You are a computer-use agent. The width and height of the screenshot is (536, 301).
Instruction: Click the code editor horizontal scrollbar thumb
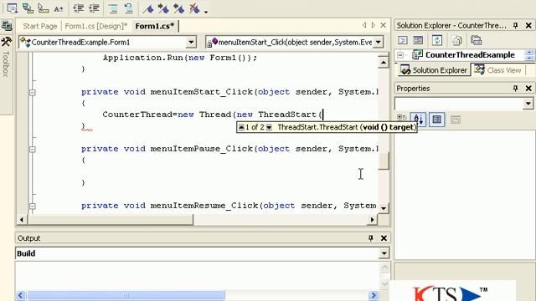tap(111, 220)
